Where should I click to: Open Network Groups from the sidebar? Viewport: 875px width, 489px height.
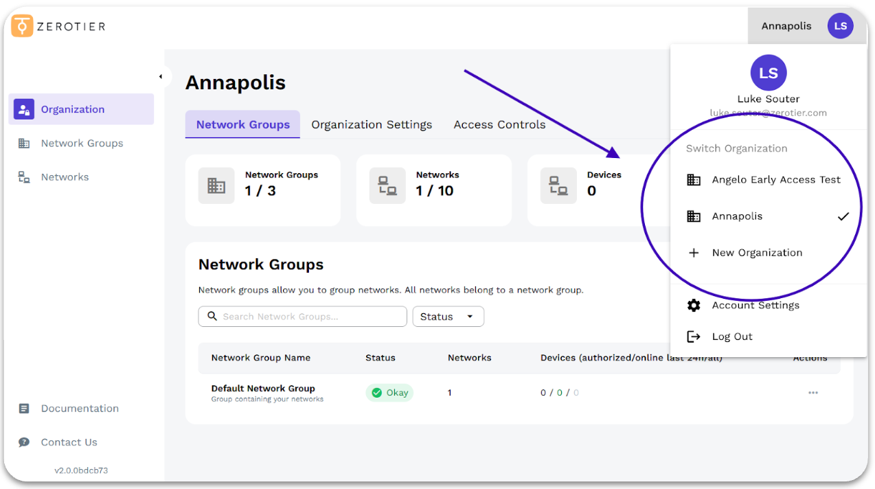[81, 144]
